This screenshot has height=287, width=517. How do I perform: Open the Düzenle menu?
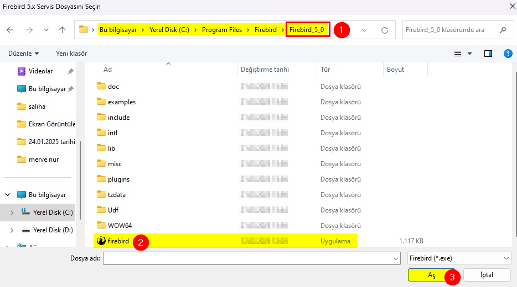click(x=23, y=54)
